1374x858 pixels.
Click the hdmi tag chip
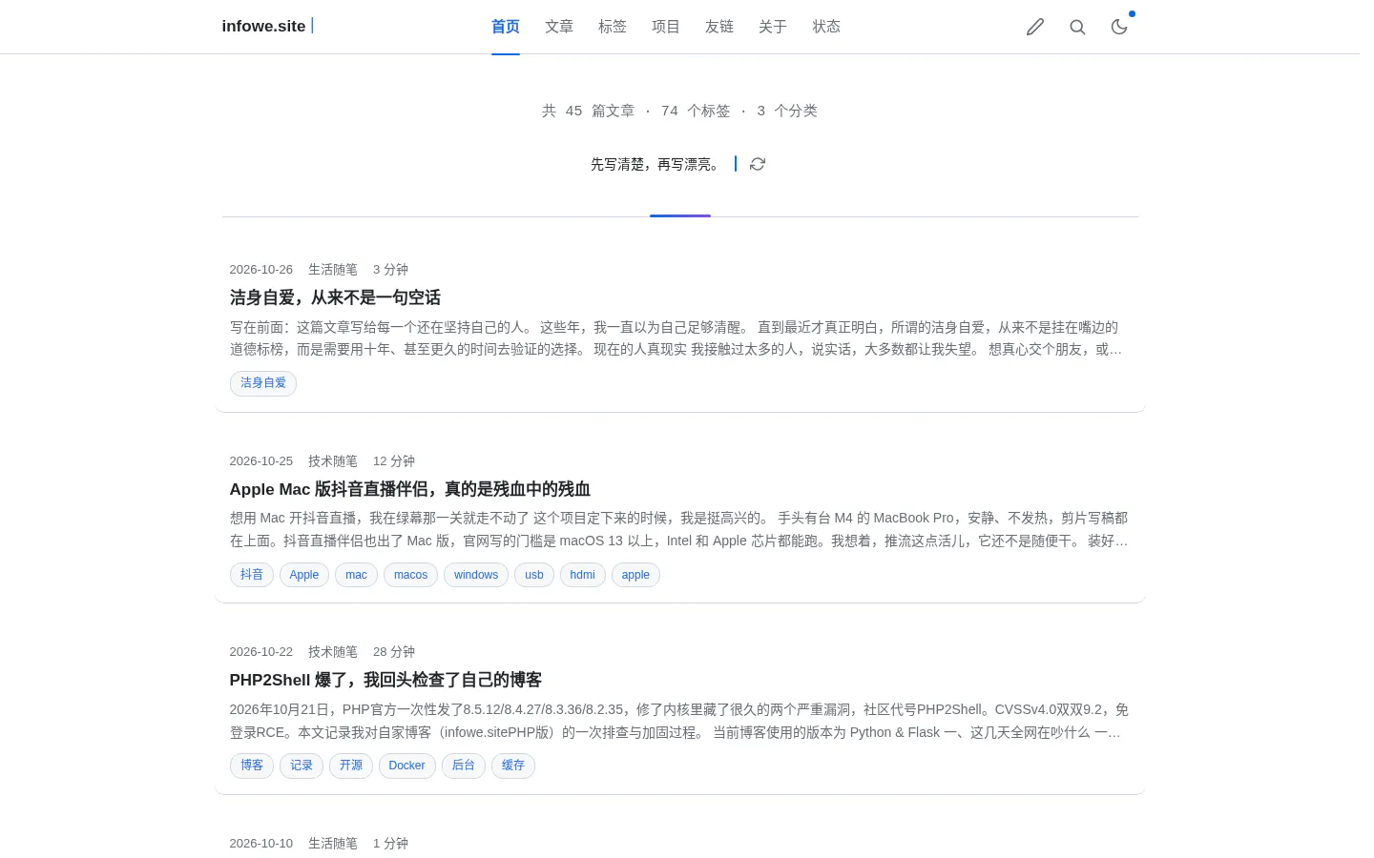(583, 575)
